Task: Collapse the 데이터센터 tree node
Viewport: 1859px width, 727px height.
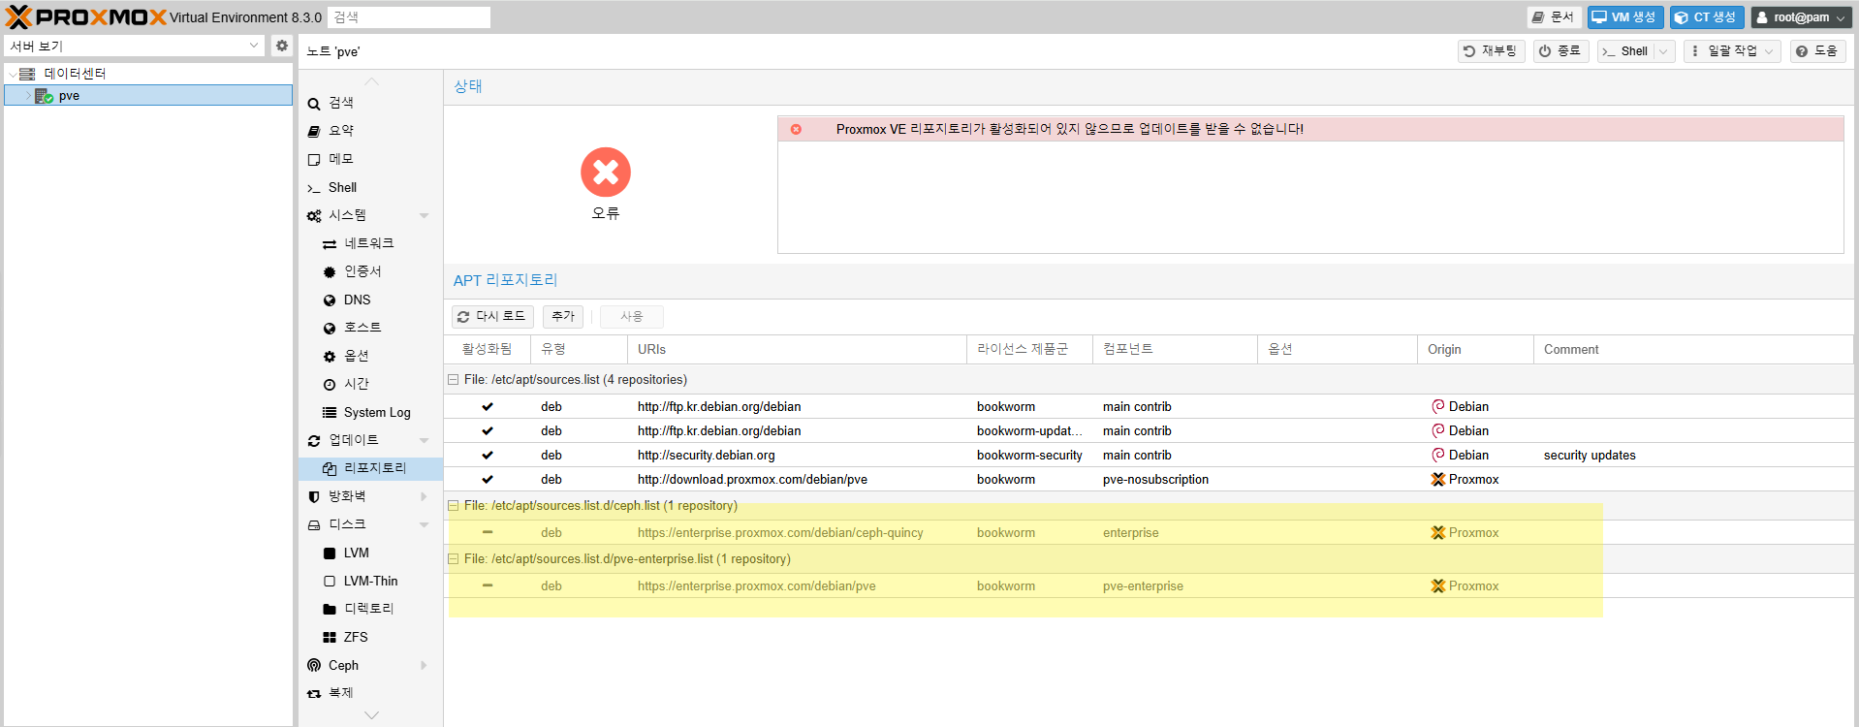Action: point(13,75)
